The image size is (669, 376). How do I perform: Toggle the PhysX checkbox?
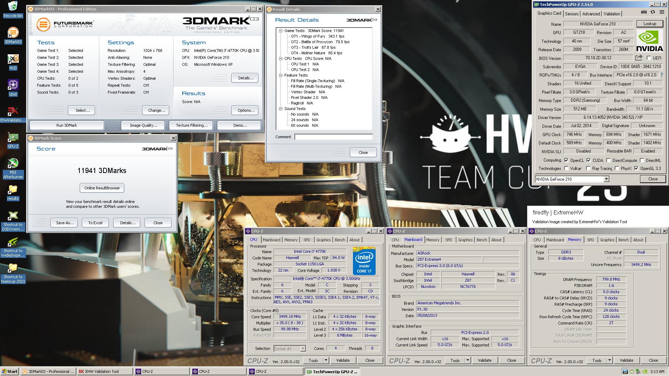coord(617,169)
